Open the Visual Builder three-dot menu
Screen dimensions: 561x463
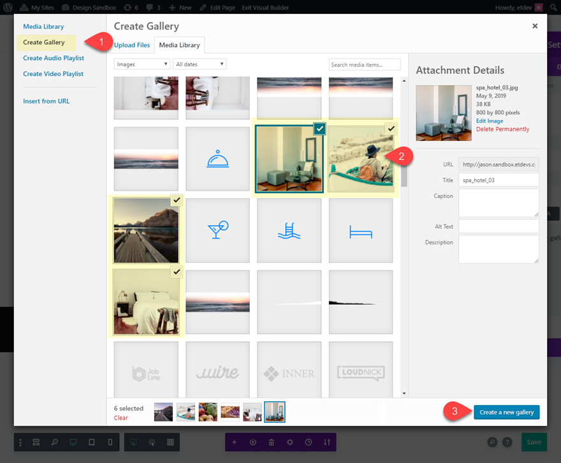point(20,442)
